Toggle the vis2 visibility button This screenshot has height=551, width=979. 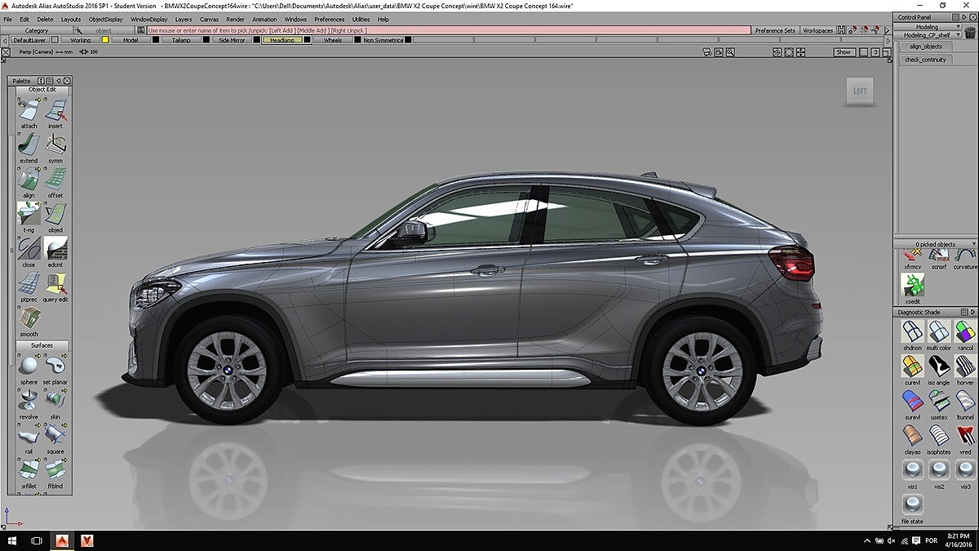pyautogui.click(x=938, y=469)
